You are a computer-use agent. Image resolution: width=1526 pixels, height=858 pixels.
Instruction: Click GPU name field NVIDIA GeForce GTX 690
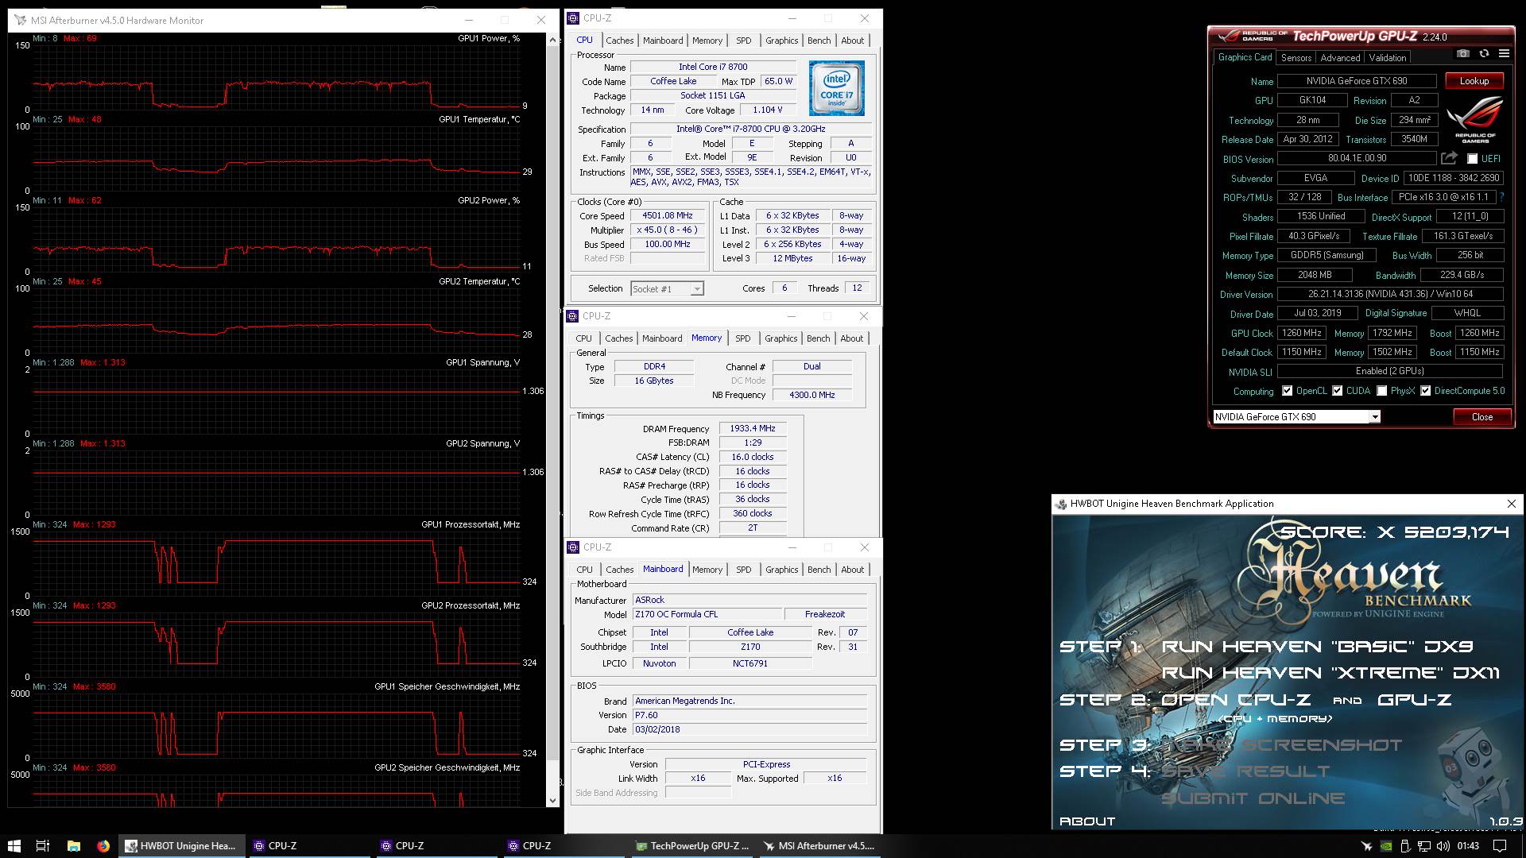pos(1357,81)
